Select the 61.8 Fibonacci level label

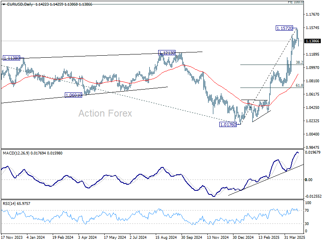pyautogui.click(x=299, y=86)
